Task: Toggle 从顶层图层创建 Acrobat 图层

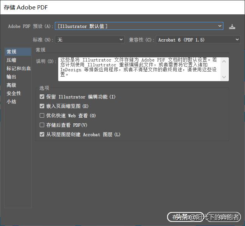Action: (x=42, y=134)
